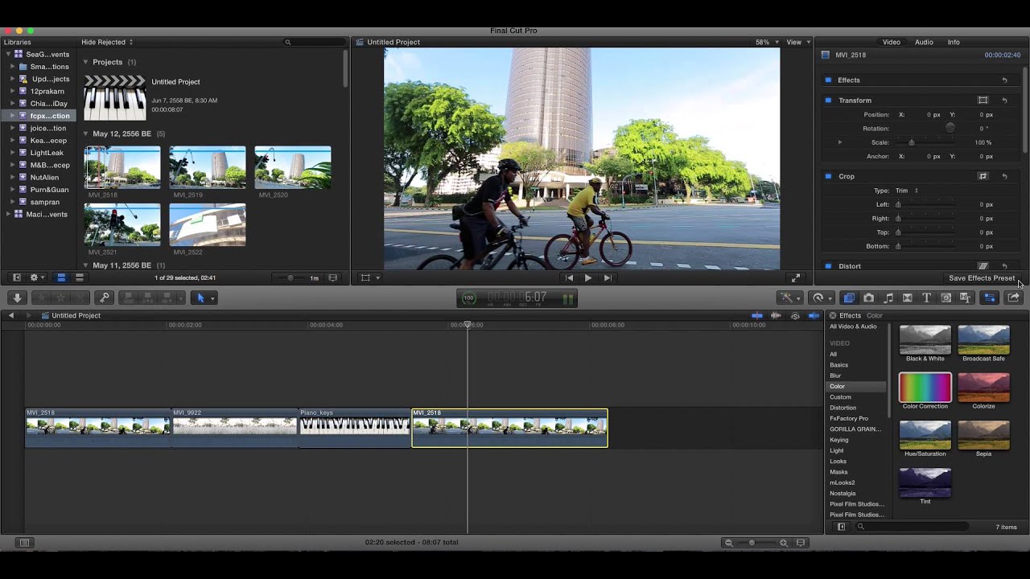Image resolution: width=1030 pixels, height=579 pixels.
Task: Click the Share project icon
Action: click(1013, 298)
